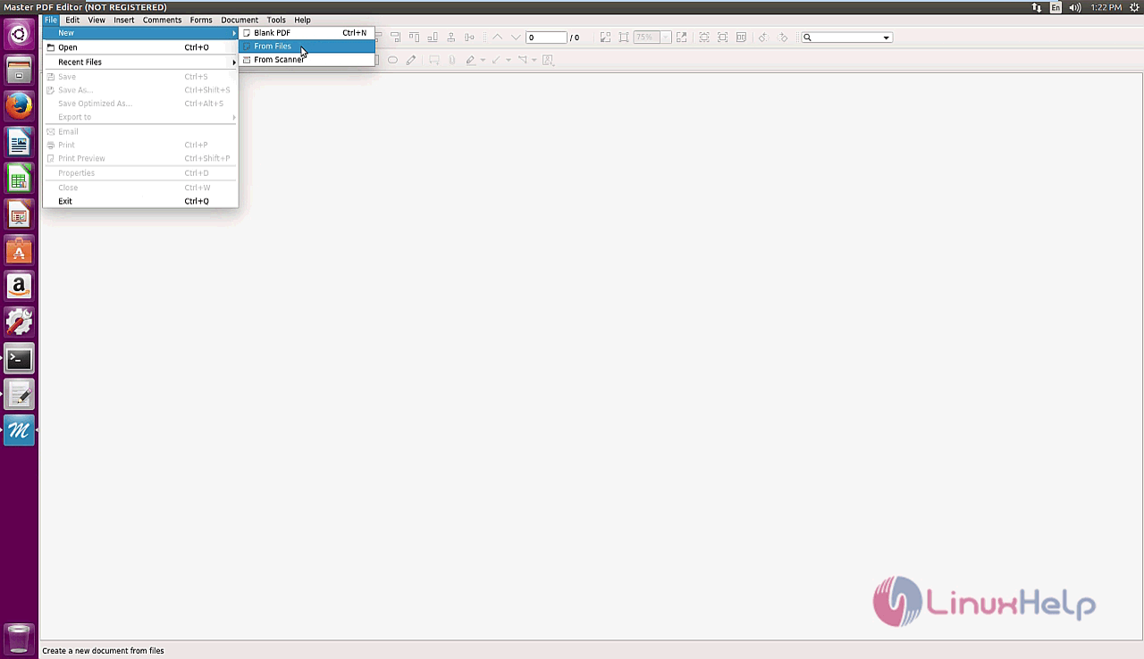Open the Help menu
The width and height of the screenshot is (1144, 659).
point(303,20)
